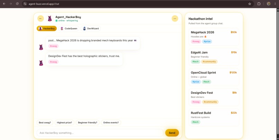The width and height of the screenshot is (279, 140).
Task: Click the avatar beside the holographic stickers message
Action: click(41, 63)
